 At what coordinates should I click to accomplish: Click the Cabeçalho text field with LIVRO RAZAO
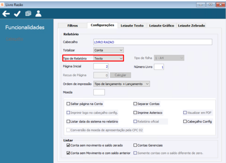[x=153, y=42]
